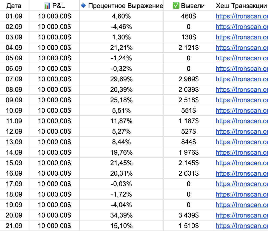Select the Дата header cell
This screenshot has width=268, height=231.
click(14, 6)
